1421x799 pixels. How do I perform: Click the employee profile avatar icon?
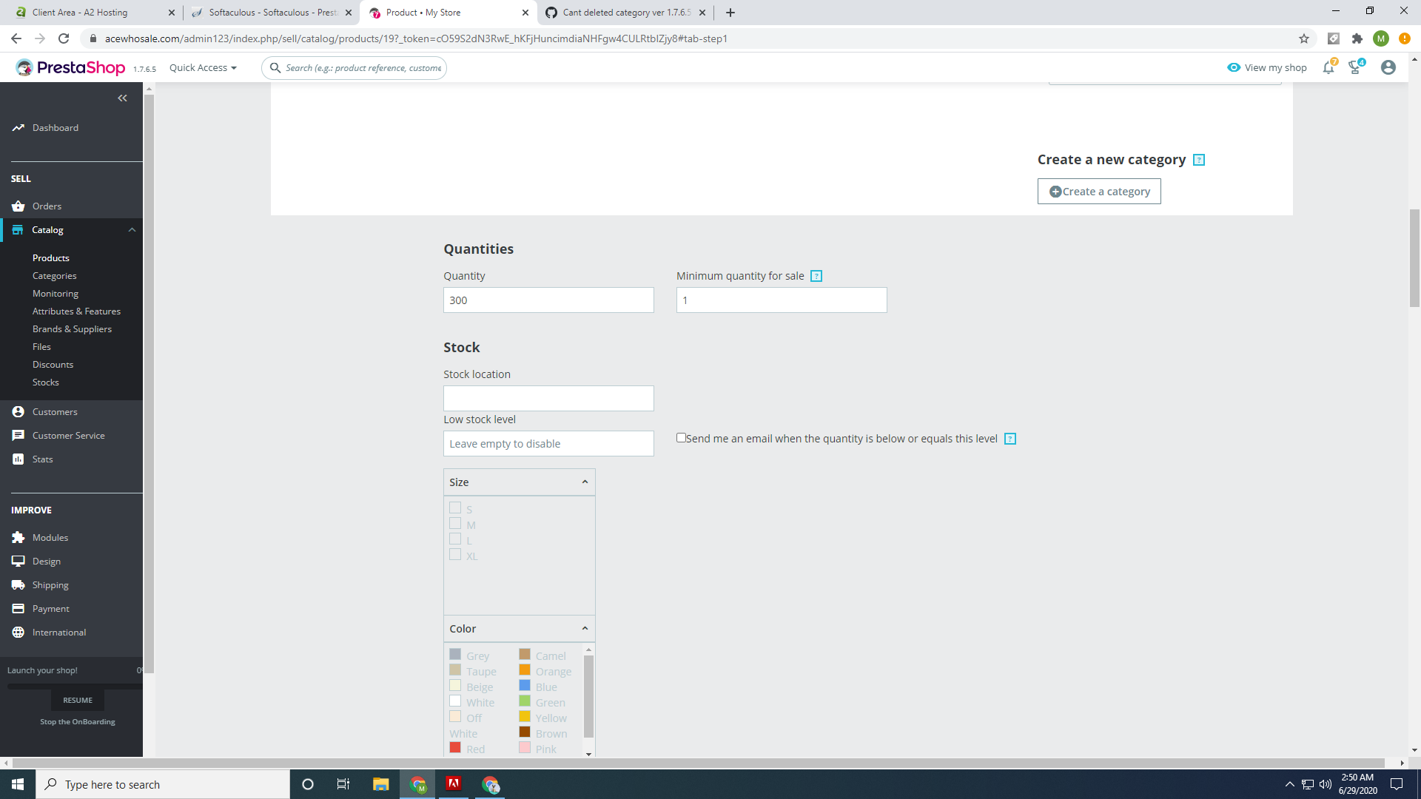click(x=1388, y=67)
